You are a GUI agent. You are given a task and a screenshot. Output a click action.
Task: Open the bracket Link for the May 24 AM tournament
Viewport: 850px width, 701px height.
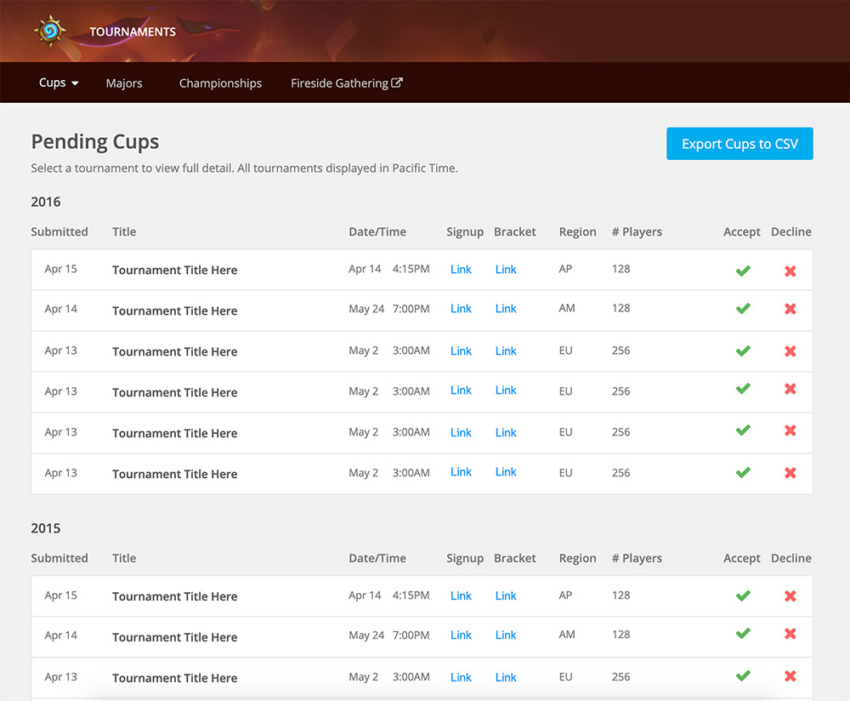[x=506, y=309]
